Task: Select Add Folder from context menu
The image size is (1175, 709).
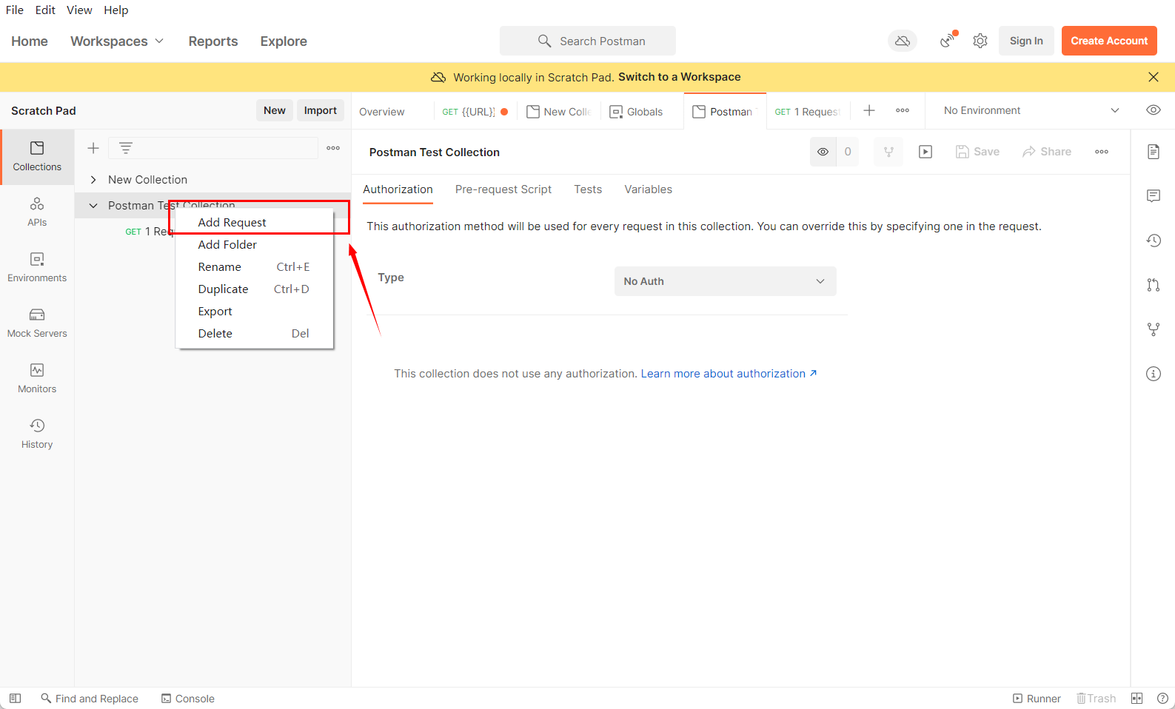Action: [x=255, y=244]
